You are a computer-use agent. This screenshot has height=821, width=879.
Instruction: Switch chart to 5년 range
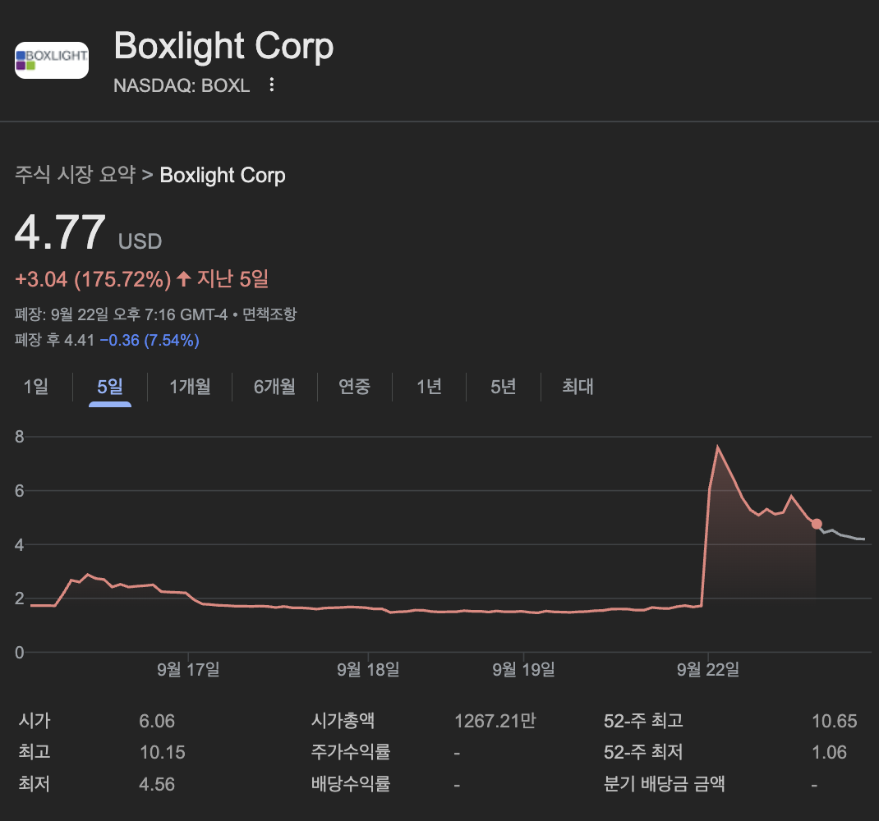[x=503, y=387]
